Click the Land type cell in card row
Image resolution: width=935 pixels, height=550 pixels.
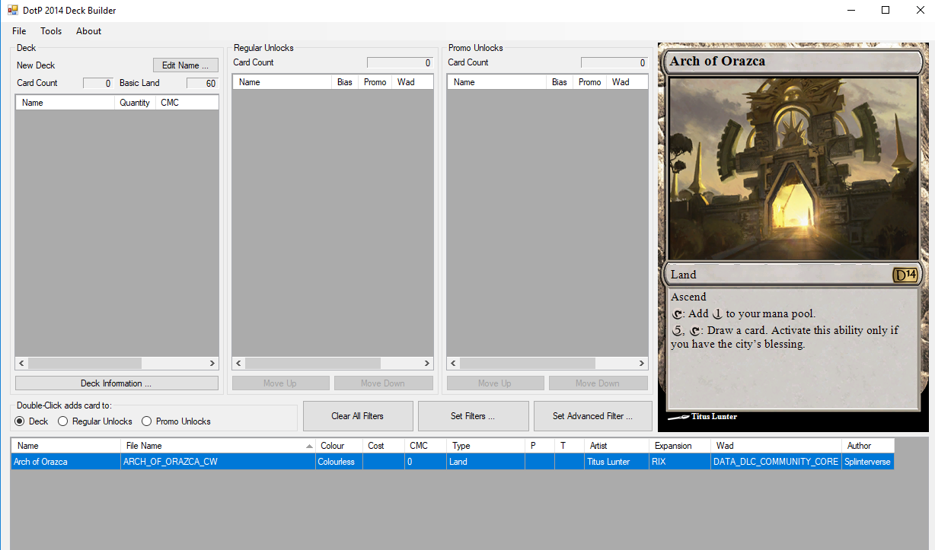[x=485, y=462]
